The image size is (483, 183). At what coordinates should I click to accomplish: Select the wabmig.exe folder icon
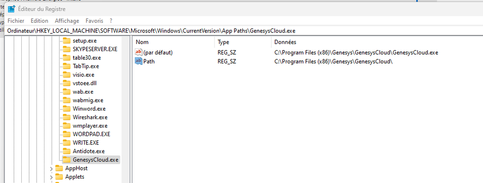tap(67, 100)
